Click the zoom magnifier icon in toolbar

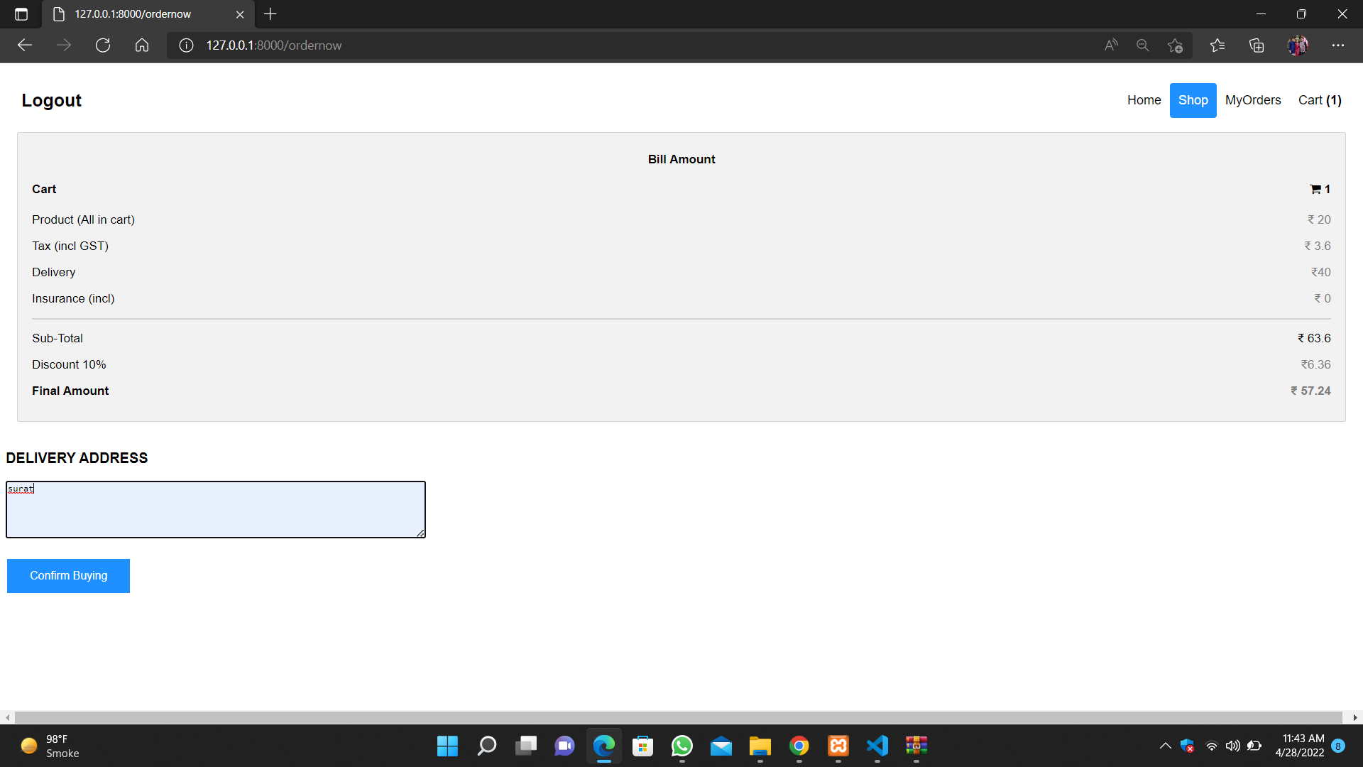point(1142,45)
